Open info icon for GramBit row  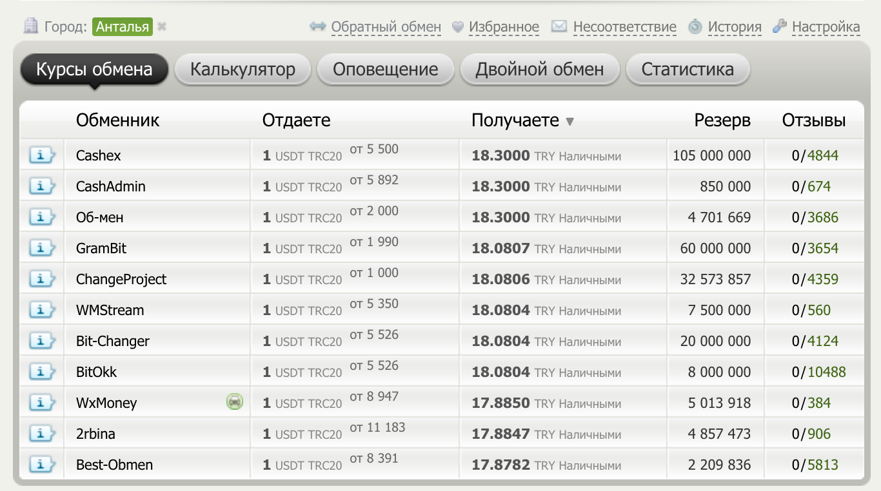pyautogui.click(x=41, y=247)
